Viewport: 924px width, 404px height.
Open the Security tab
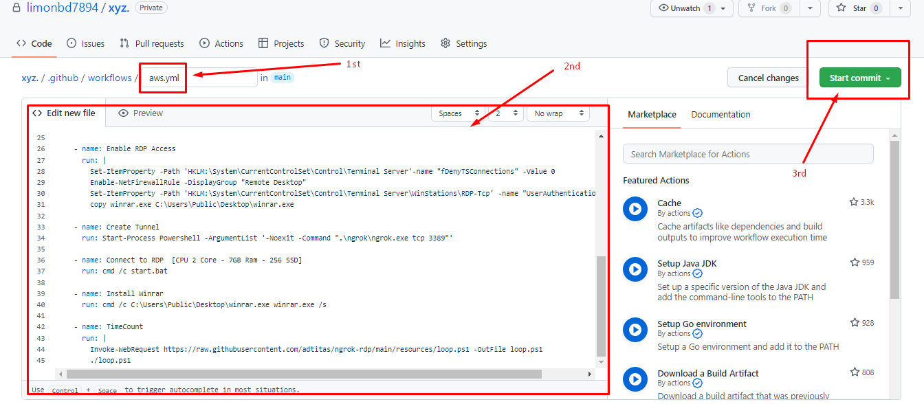(342, 43)
